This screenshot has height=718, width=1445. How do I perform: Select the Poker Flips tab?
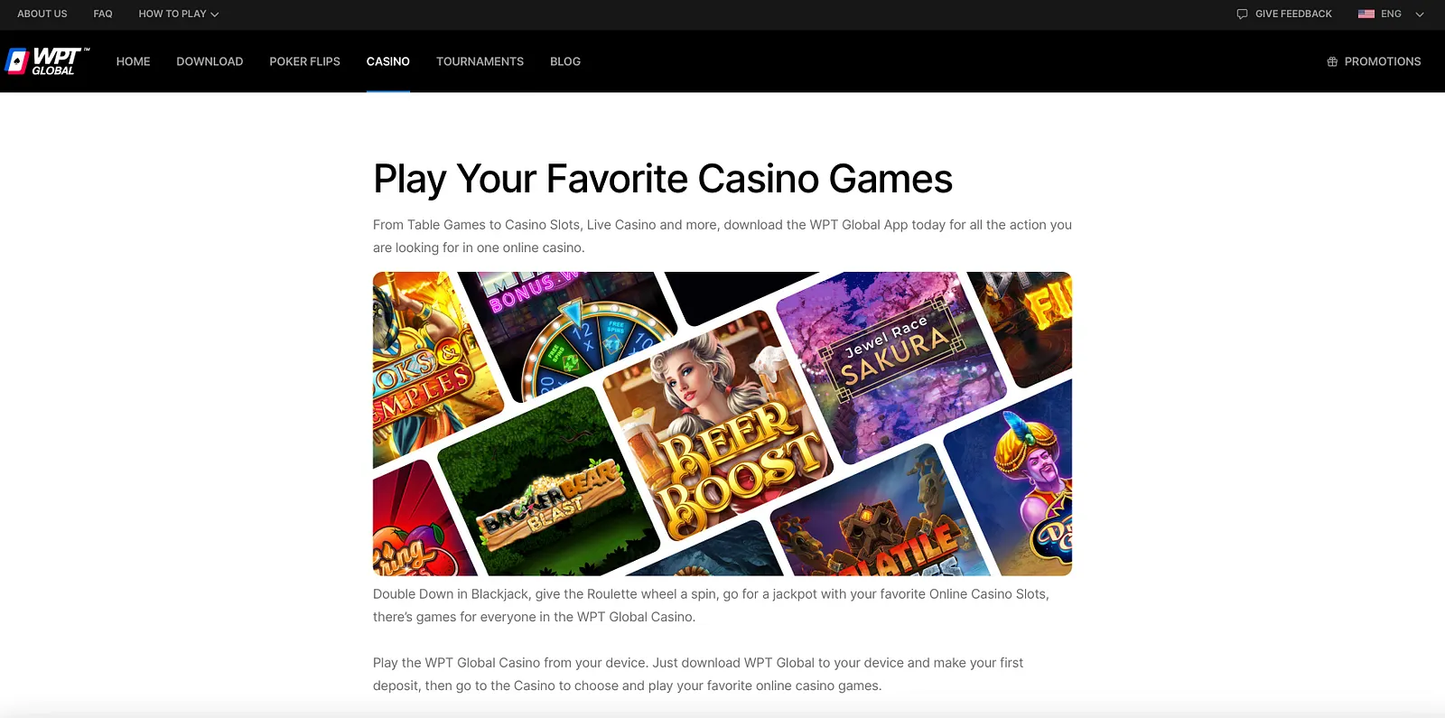coord(304,61)
